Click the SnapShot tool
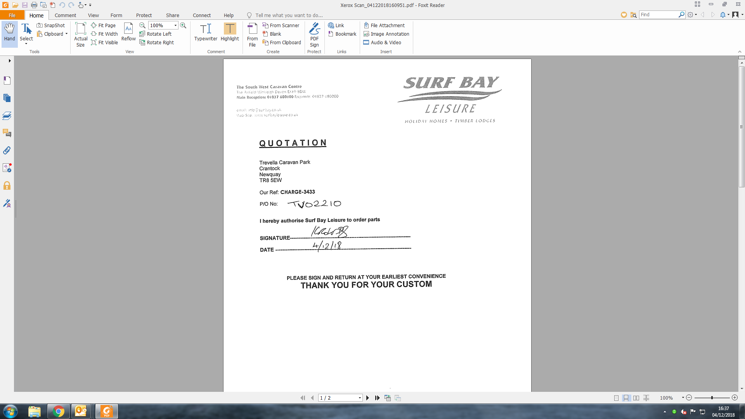Viewport: 745px width, 419px height. 51,26
